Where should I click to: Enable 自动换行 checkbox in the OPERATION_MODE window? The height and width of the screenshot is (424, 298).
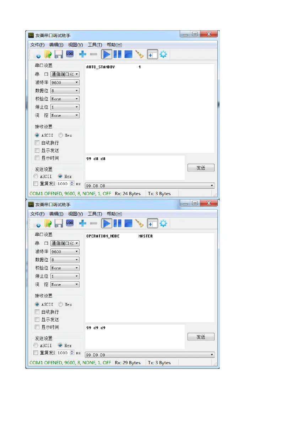(x=37, y=312)
